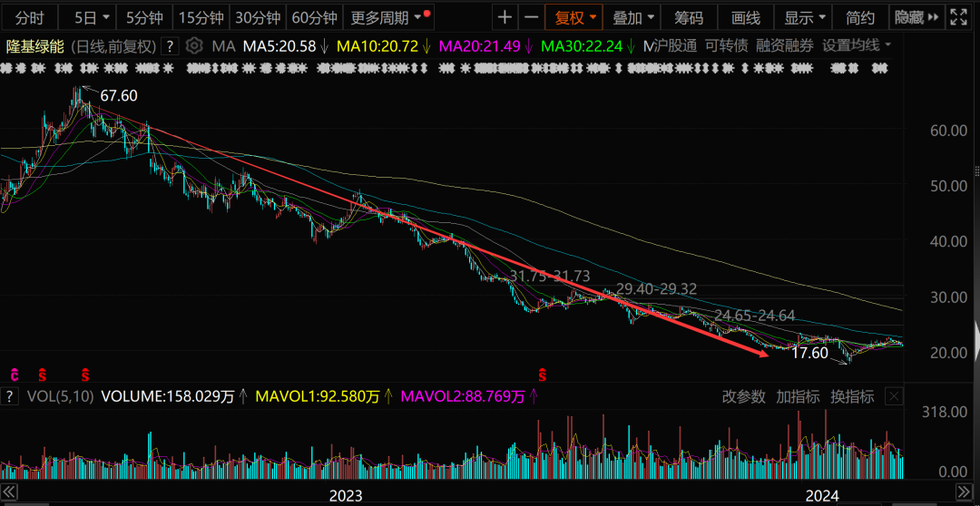980x506 pixels.
Task: Open 筹码 chip distribution
Action: 689,17
